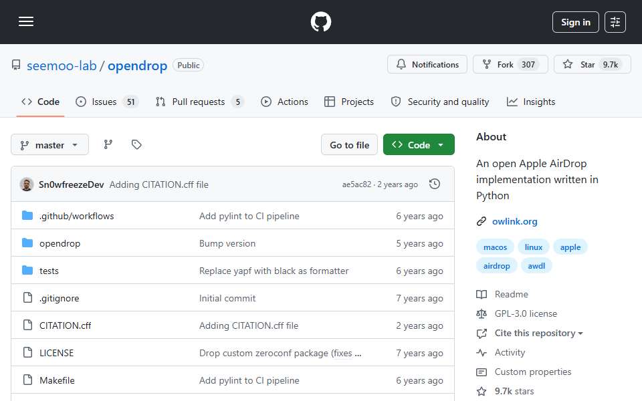Select the macos topic tag
Viewport: 642px width, 401px height.
coord(495,247)
